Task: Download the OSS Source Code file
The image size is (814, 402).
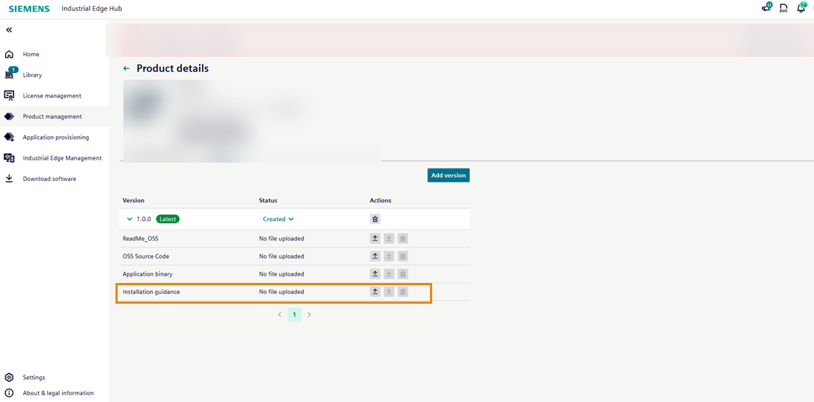Action: tap(388, 256)
